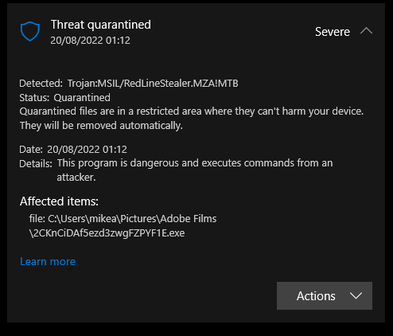The width and height of the screenshot is (393, 336).
Task: Click the Details label
Action: coord(36,164)
